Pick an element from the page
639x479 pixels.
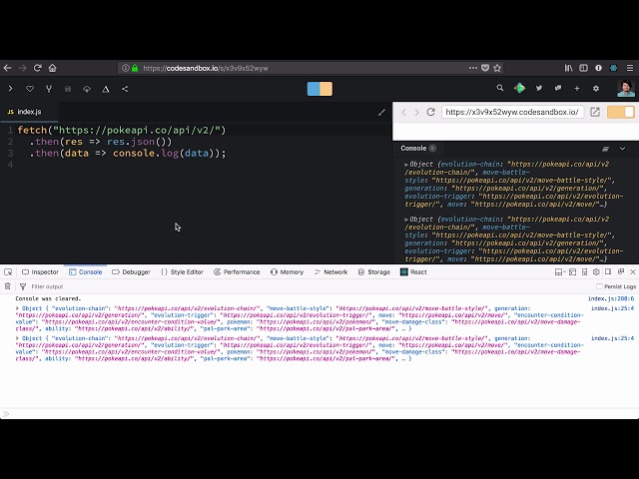8,272
